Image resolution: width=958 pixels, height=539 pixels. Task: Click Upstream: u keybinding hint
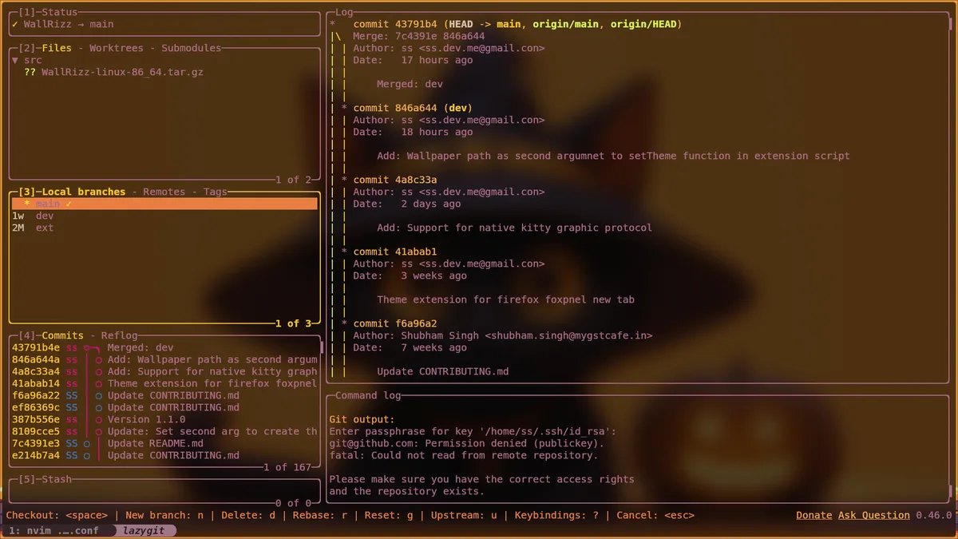(464, 515)
